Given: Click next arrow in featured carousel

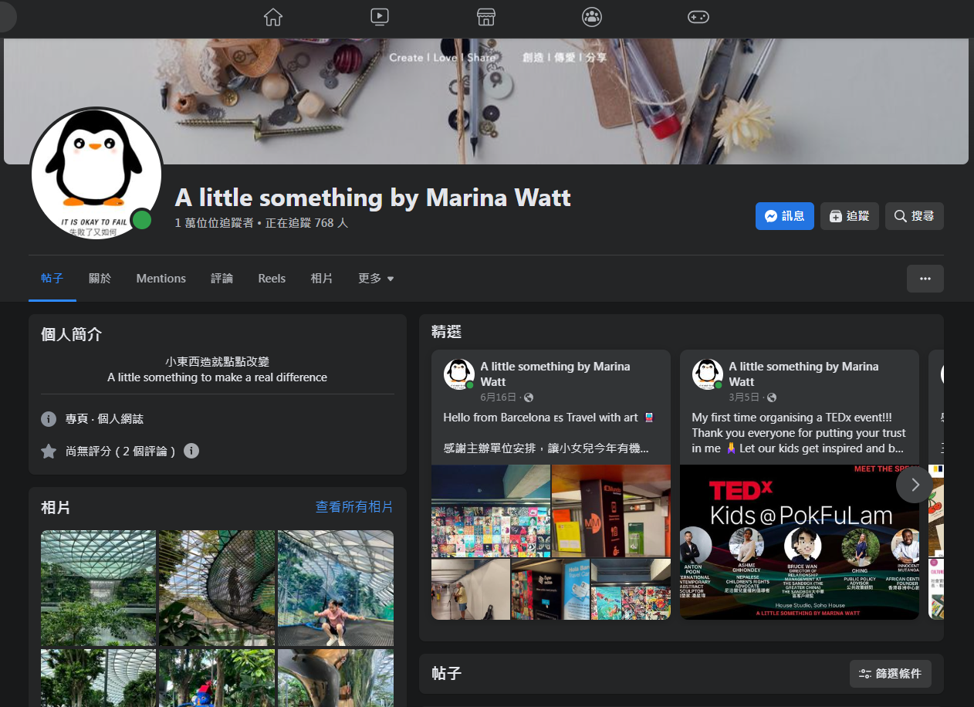Looking at the screenshot, I should (x=915, y=485).
